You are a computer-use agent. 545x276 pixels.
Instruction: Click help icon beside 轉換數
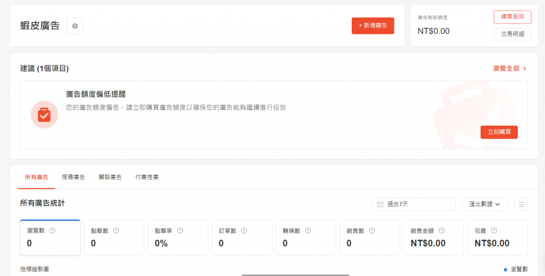point(308,230)
